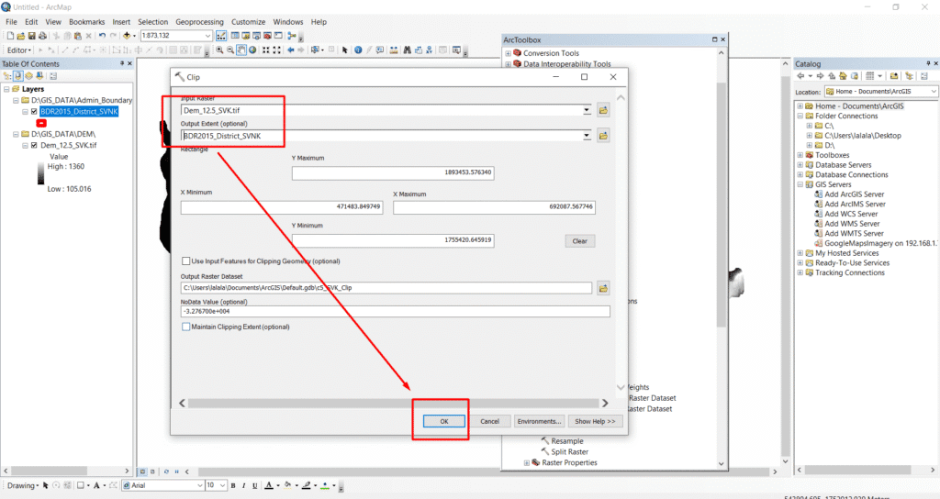Click the Add Data icon
Image resolution: width=940 pixels, height=499 pixels.
[x=127, y=36]
